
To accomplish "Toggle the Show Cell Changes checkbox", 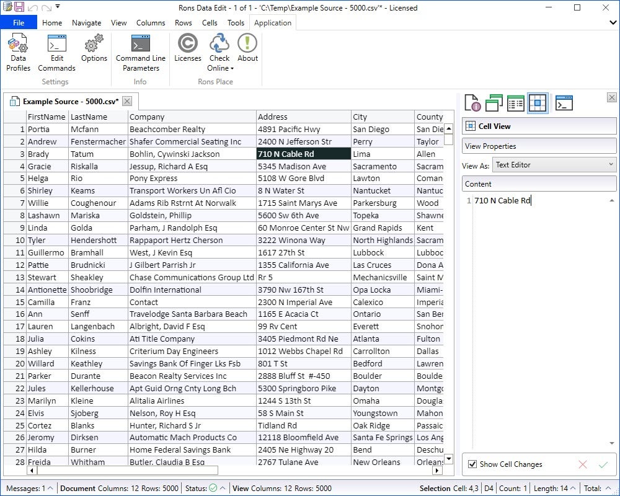I will point(472,464).
